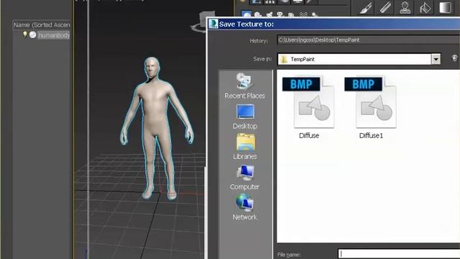This screenshot has width=460, height=259.
Task: Click the object type icon beside humanBody
Action: tap(33, 35)
